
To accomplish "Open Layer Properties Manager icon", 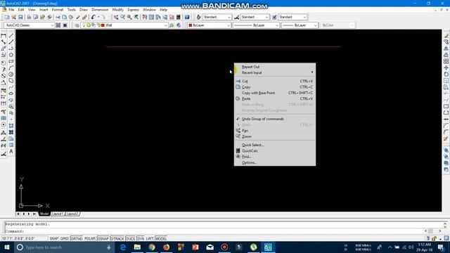I will (77, 25).
